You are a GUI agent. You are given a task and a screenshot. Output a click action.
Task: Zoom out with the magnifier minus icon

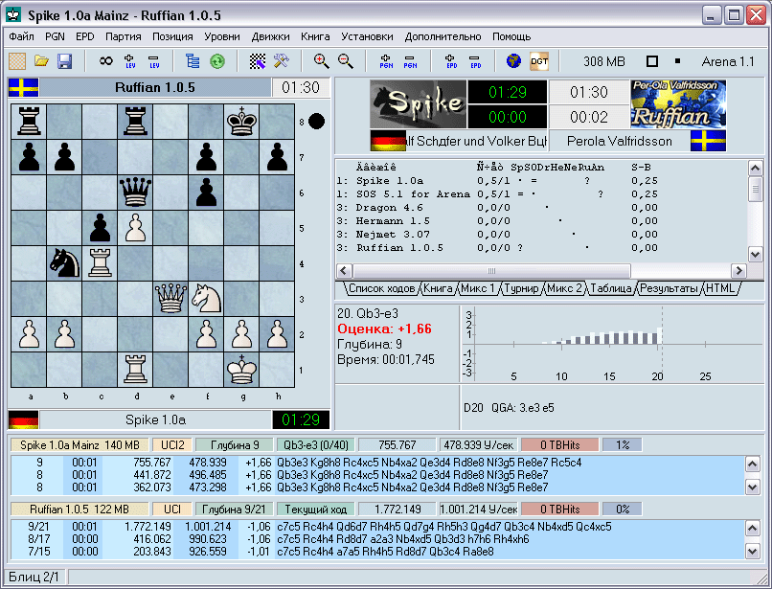(346, 61)
